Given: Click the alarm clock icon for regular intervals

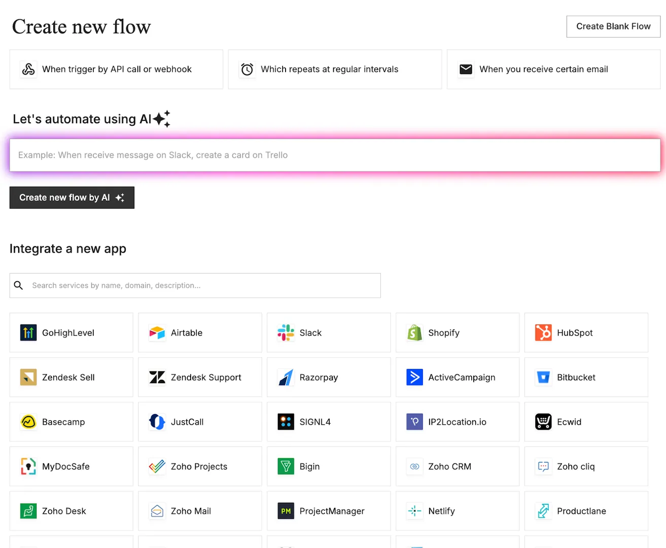Looking at the screenshot, I should tap(247, 70).
